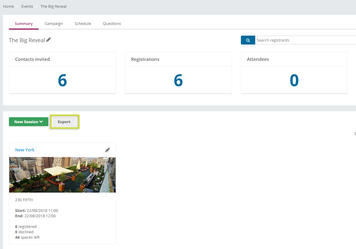Click the Contacts invited heading

pyautogui.click(x=33, y=59)
